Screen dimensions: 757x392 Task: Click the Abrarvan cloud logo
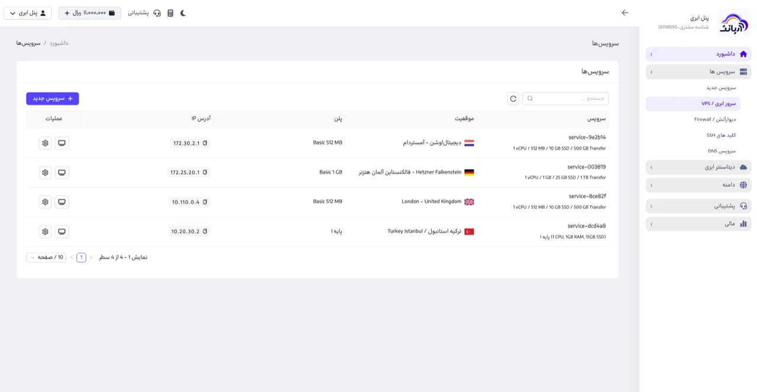pyautogui.click(x=734, y=23)
